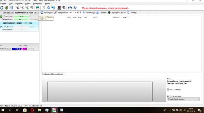Click the unregistered version registration link
The width and height of the screenshot is (204, 113).
[105, 8]
